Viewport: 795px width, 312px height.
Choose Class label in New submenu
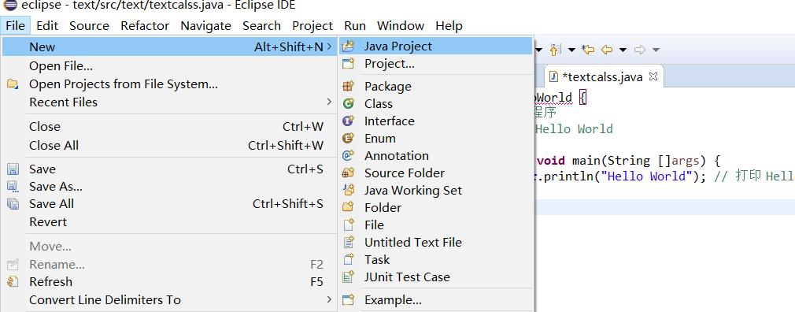pos(379,103)
